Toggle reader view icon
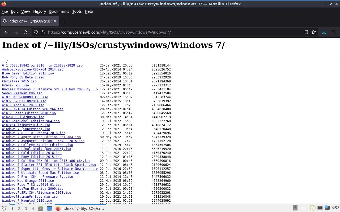340x212 pixels. 306,32
